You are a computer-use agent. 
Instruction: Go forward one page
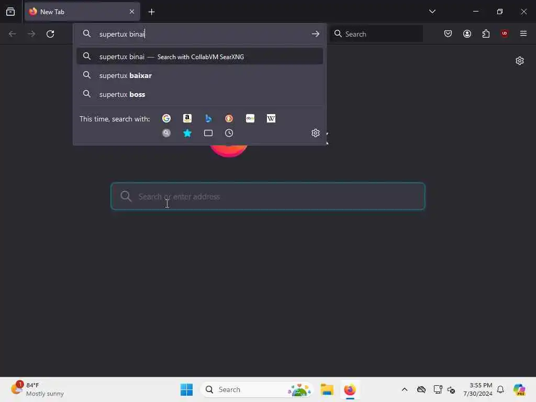click(31, 34)
